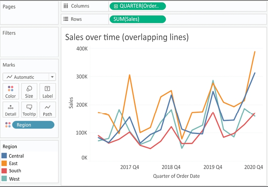Open the Detail marks card
Screen dimensions: 268x187
[x=11, y=107]
